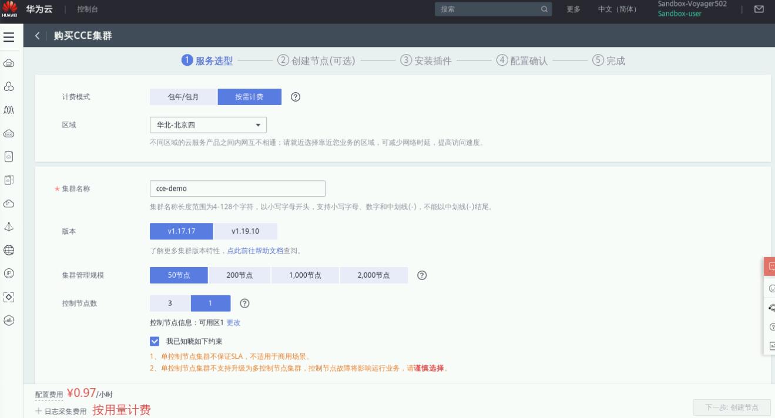Open the headset customer service widget

pos(771,308)
